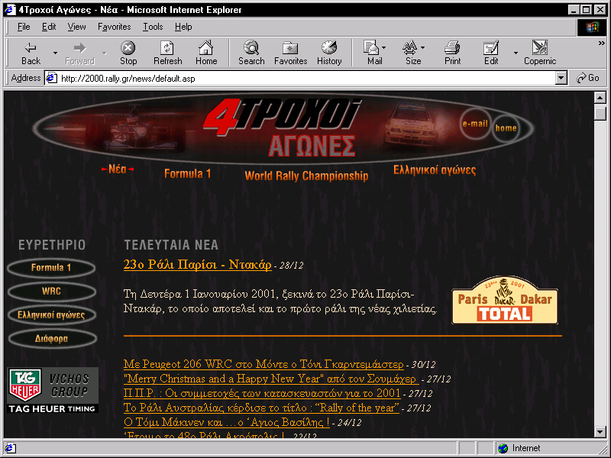Open Ελληνικοί αγώνες in top navigation
The width and height of the screenshot is (611, 458).
435,170
